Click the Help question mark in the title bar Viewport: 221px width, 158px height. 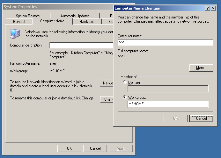pyautogui.click(x=208, y=8)
